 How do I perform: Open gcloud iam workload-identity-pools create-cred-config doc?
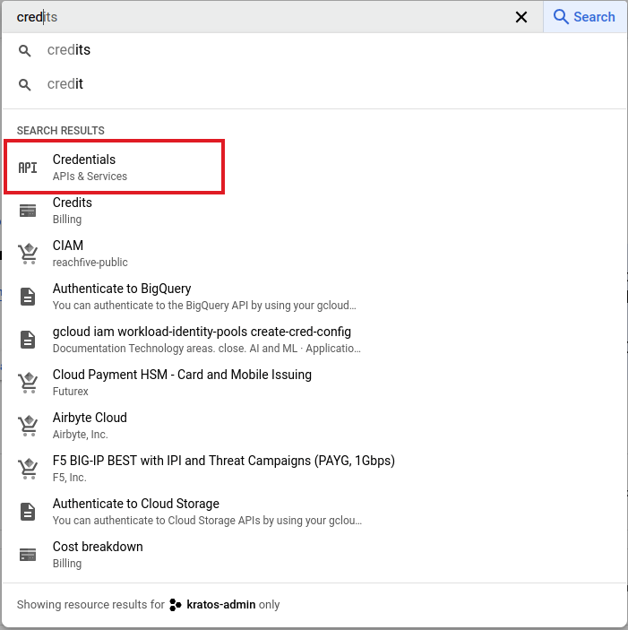click(202, 332)
